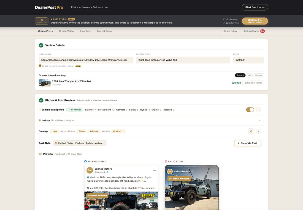Image resolution: width=303 pixels, height=210 pixels.
Task: Toggle Scrape Photos From Listing checkbox
Action: coord(40,66)
